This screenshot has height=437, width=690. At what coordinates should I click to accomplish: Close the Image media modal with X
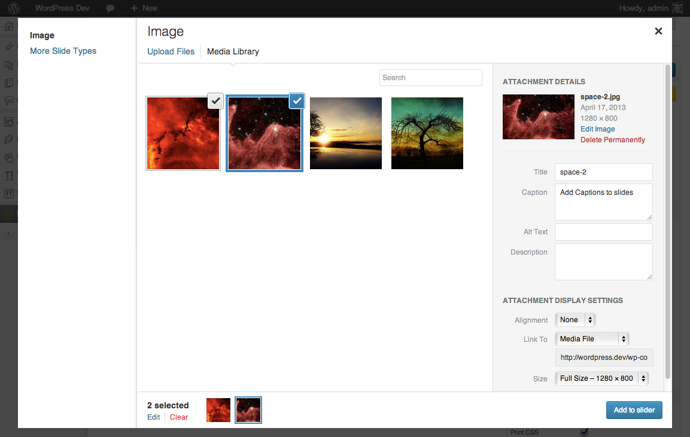click(x=658, y=31)
